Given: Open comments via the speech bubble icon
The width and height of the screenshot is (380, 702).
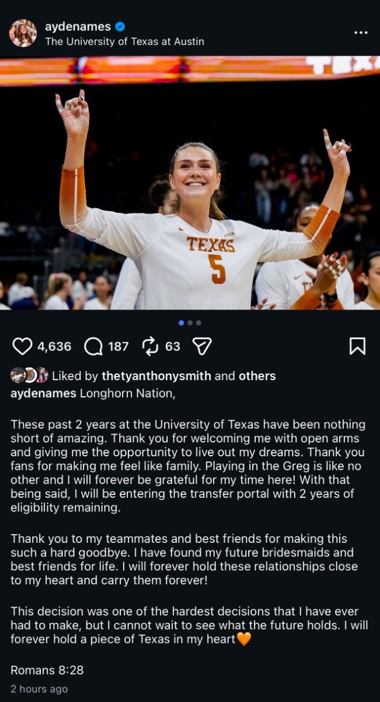Looking at the screenshot, I should 93,346.
